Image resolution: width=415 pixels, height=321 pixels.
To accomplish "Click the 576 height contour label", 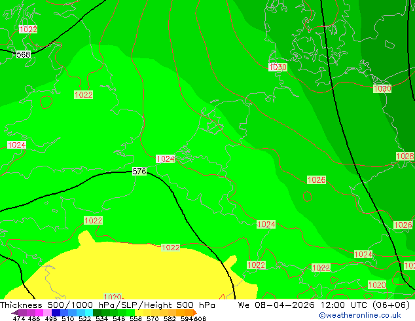I will (139, 172).
